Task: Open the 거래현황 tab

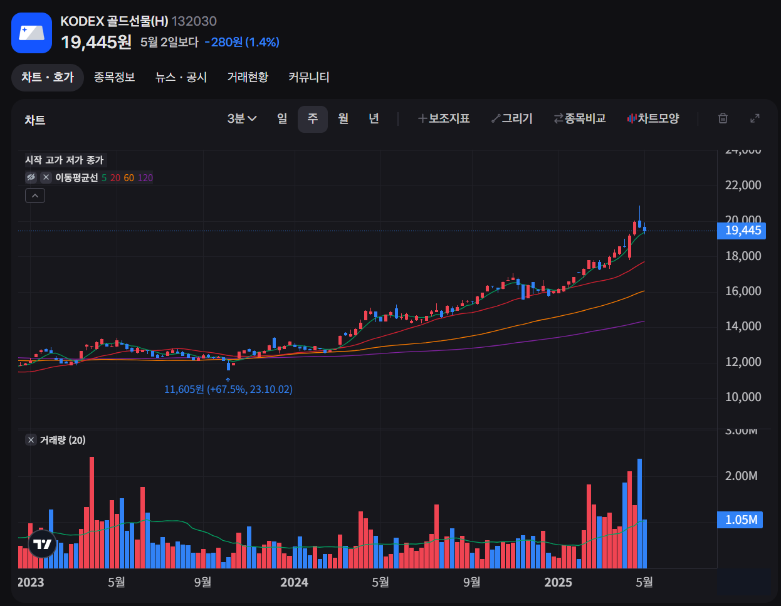Action: click(x=248, y=77)
